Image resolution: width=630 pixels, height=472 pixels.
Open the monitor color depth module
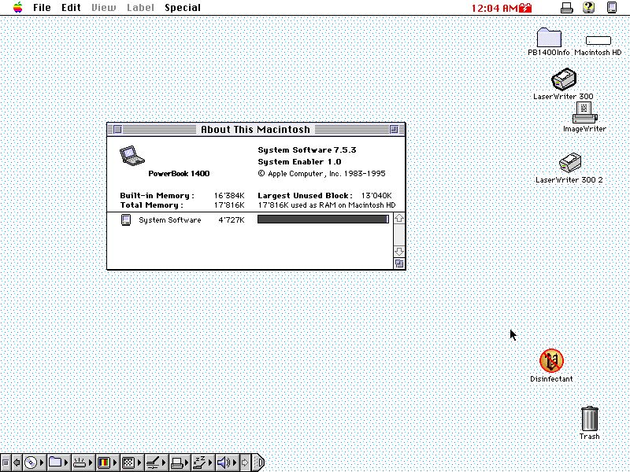pyautogui.click(x=107, y=463)
